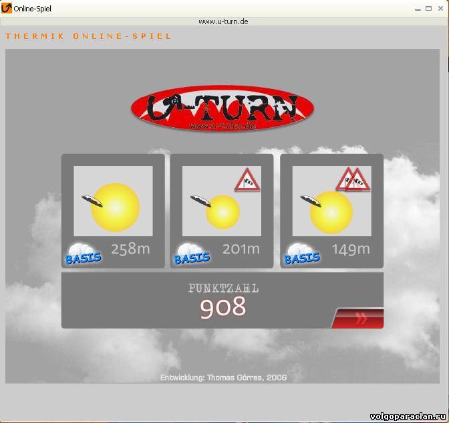Screen dimensions: 449x423
Task: Maximize the Online-Spiel window
Action: [429, 9]
